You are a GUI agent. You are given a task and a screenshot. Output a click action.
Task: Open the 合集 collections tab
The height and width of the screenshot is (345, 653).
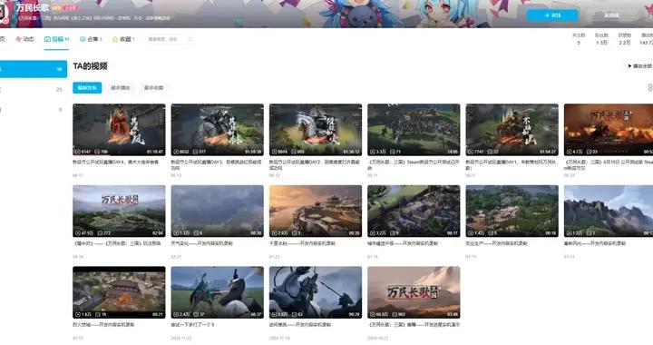click(x=91, y=39)
